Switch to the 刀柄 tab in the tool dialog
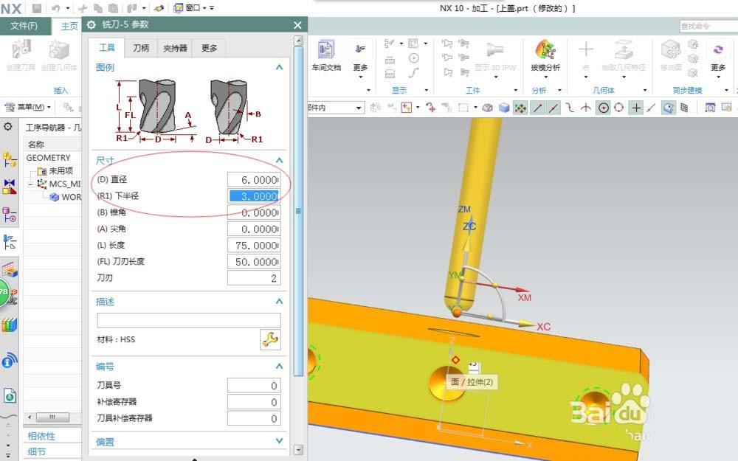Screen dimensions: 738x461 click(140, 48)
